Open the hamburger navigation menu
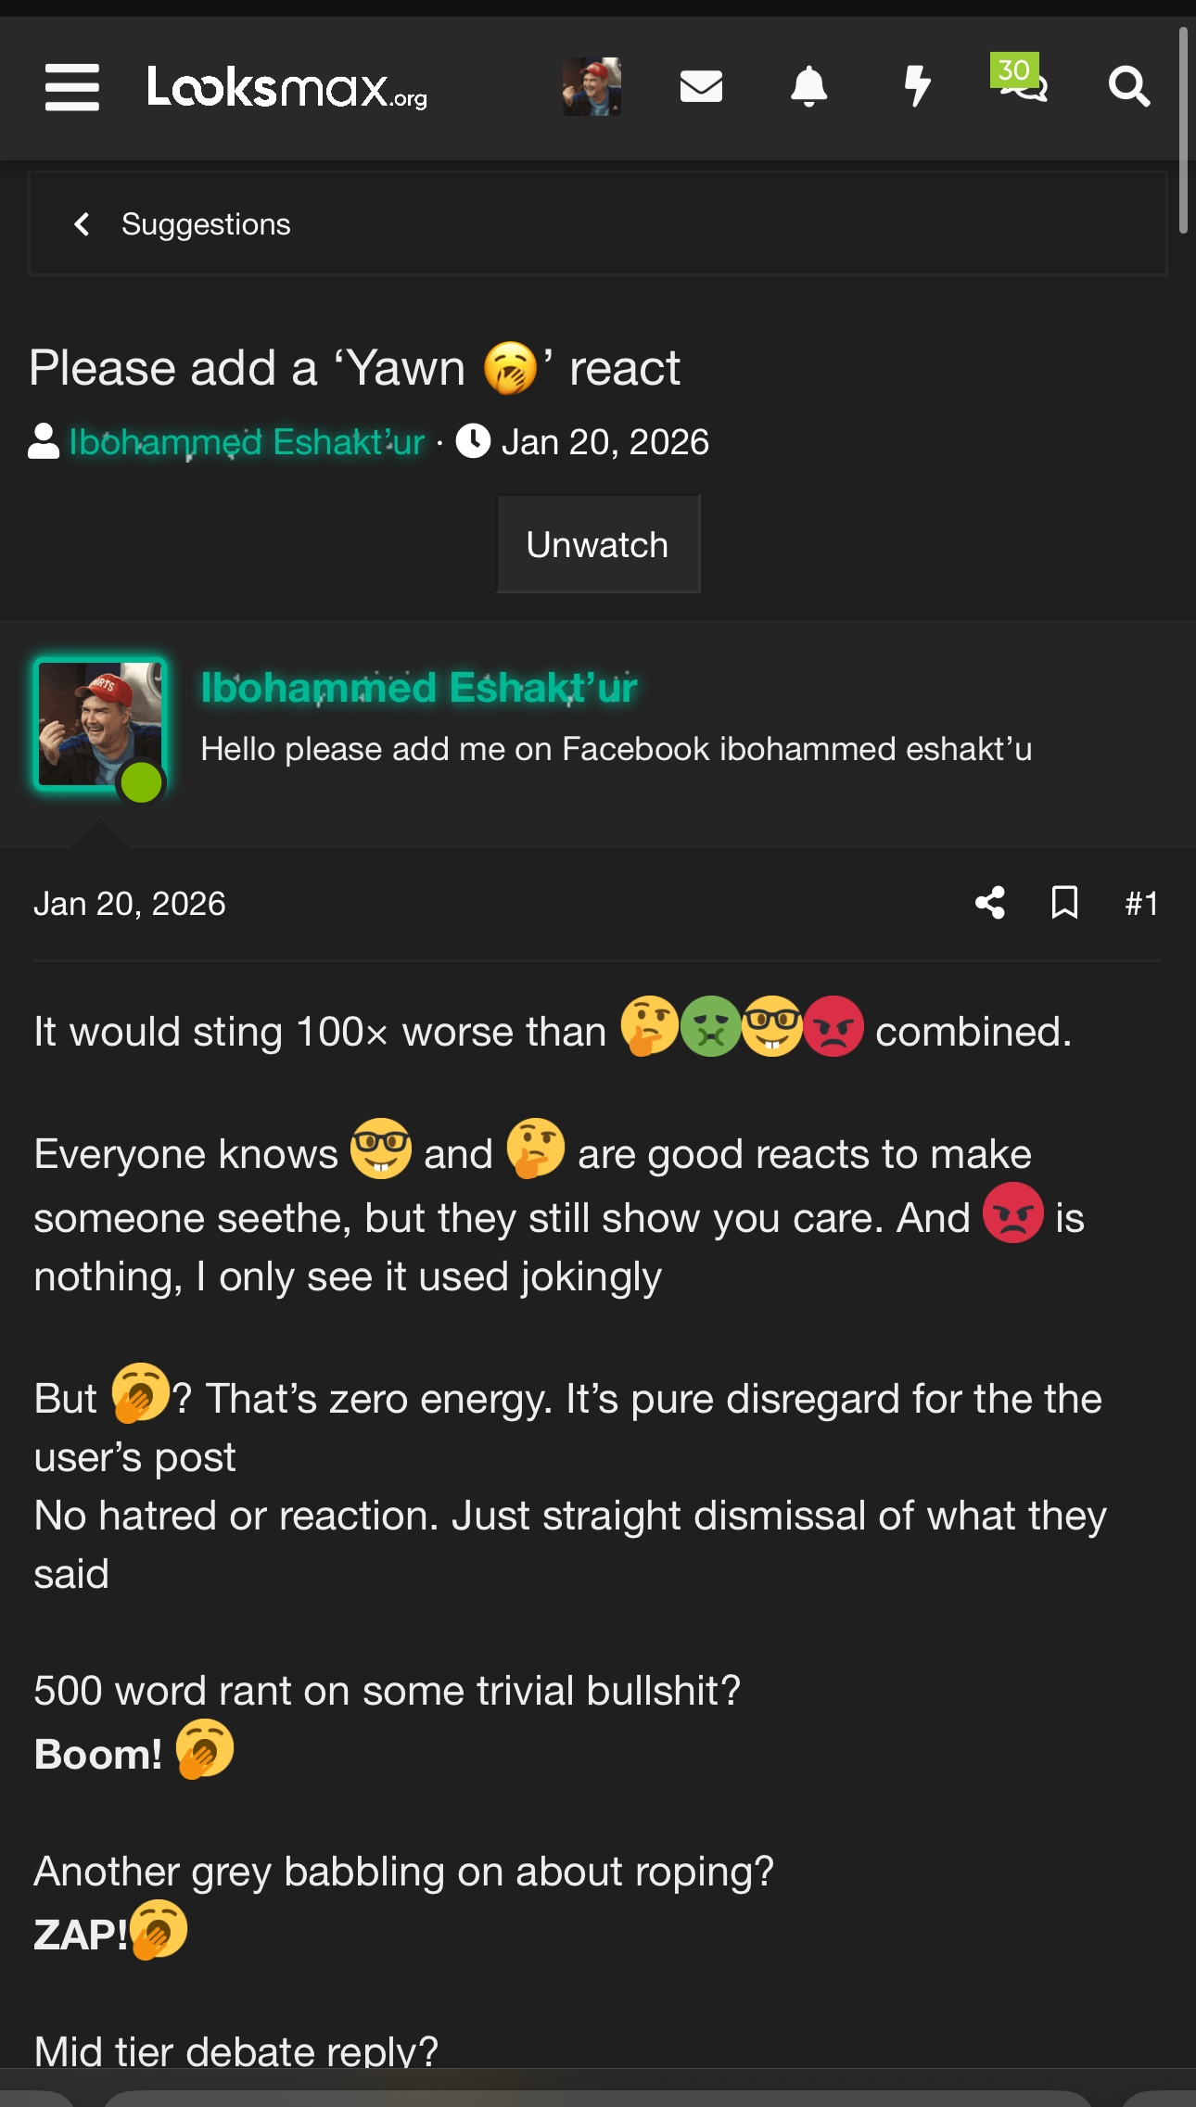 [72, 88]
